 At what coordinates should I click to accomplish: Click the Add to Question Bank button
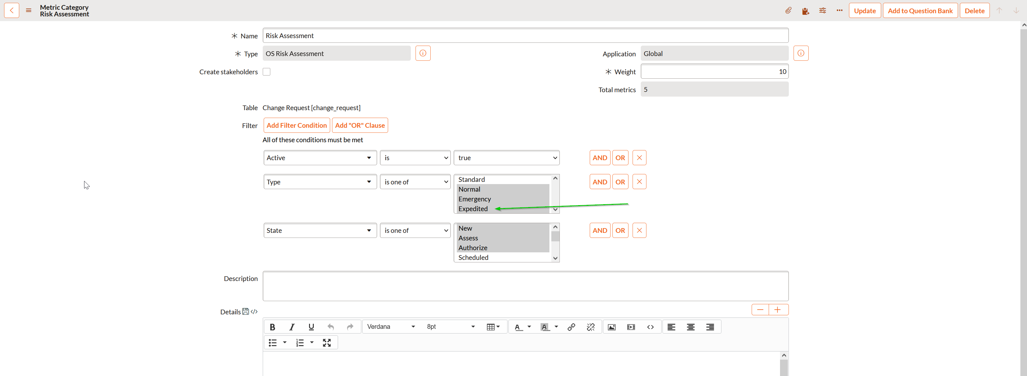click(x=920, y=10)
